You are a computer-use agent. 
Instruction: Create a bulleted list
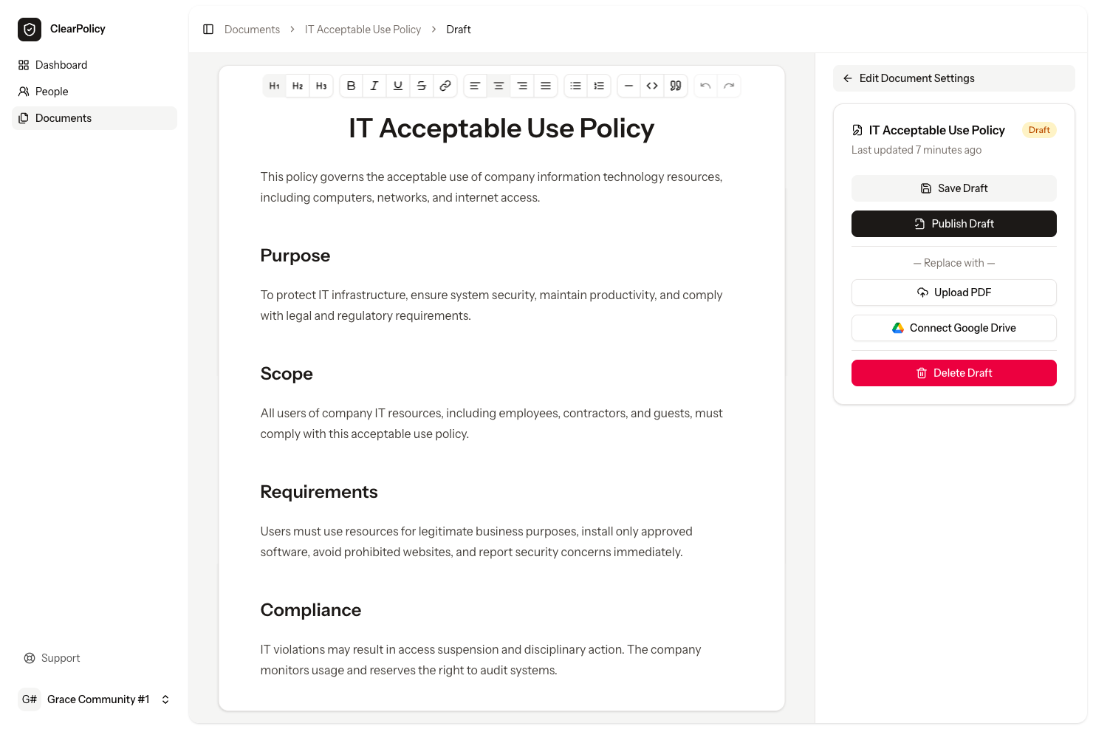pos(575,85)
